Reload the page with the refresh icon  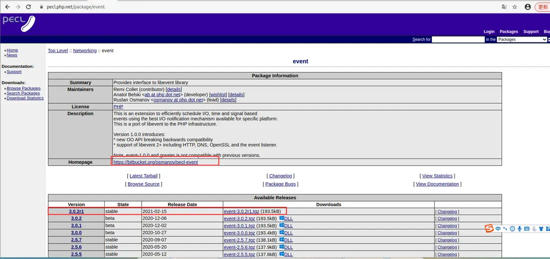(29, 6)
